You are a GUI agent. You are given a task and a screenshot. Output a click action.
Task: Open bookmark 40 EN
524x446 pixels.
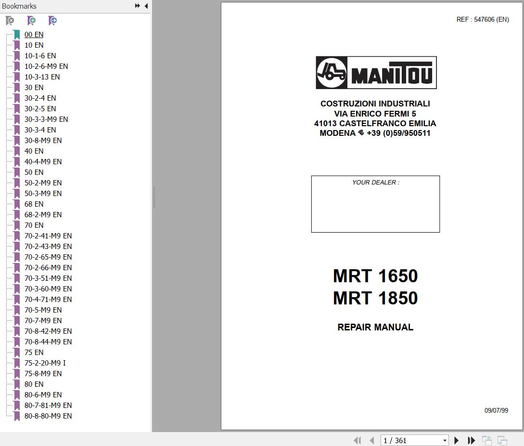pos(34,151)
